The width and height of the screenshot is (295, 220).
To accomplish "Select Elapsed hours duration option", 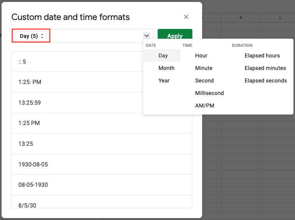I will pyautogui.click(x=262, y=55).
